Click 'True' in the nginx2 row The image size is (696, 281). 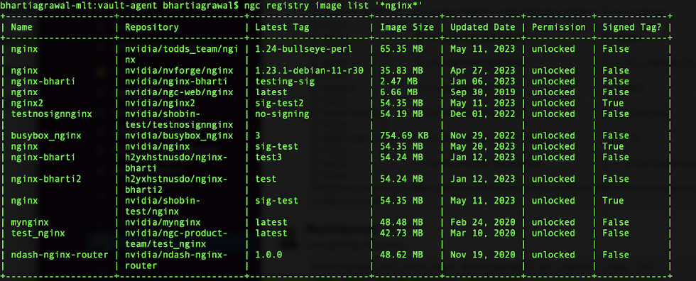(613, 104)
